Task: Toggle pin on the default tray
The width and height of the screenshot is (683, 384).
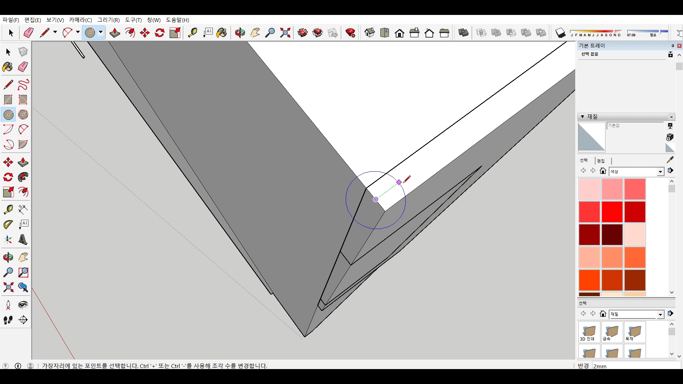Action: (x=672, y=46)
